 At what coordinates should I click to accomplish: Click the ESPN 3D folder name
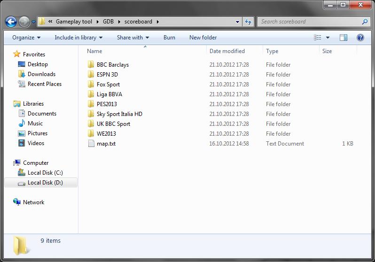pyautogui.click(x=107, y=75)
